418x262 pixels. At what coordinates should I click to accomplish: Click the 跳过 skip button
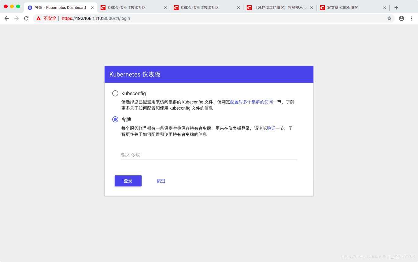coord(161,181)
